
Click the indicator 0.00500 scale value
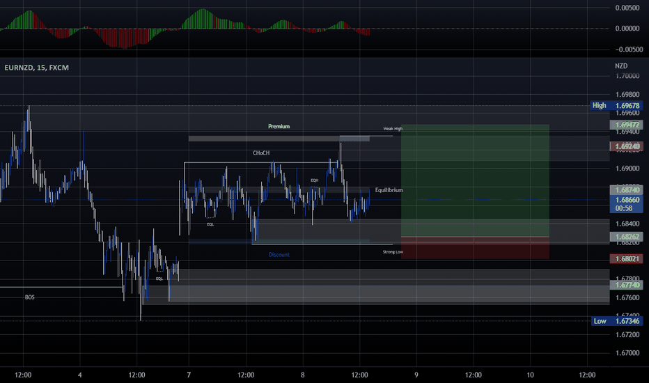pyautogui.click(x=627, y=8)
